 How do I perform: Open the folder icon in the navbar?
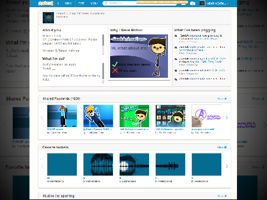[192, 3]
